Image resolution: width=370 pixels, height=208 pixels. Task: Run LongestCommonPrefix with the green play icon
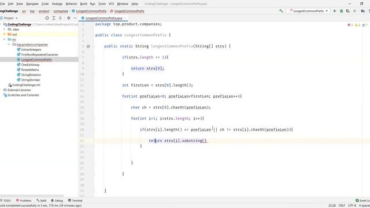pos(335,11)
